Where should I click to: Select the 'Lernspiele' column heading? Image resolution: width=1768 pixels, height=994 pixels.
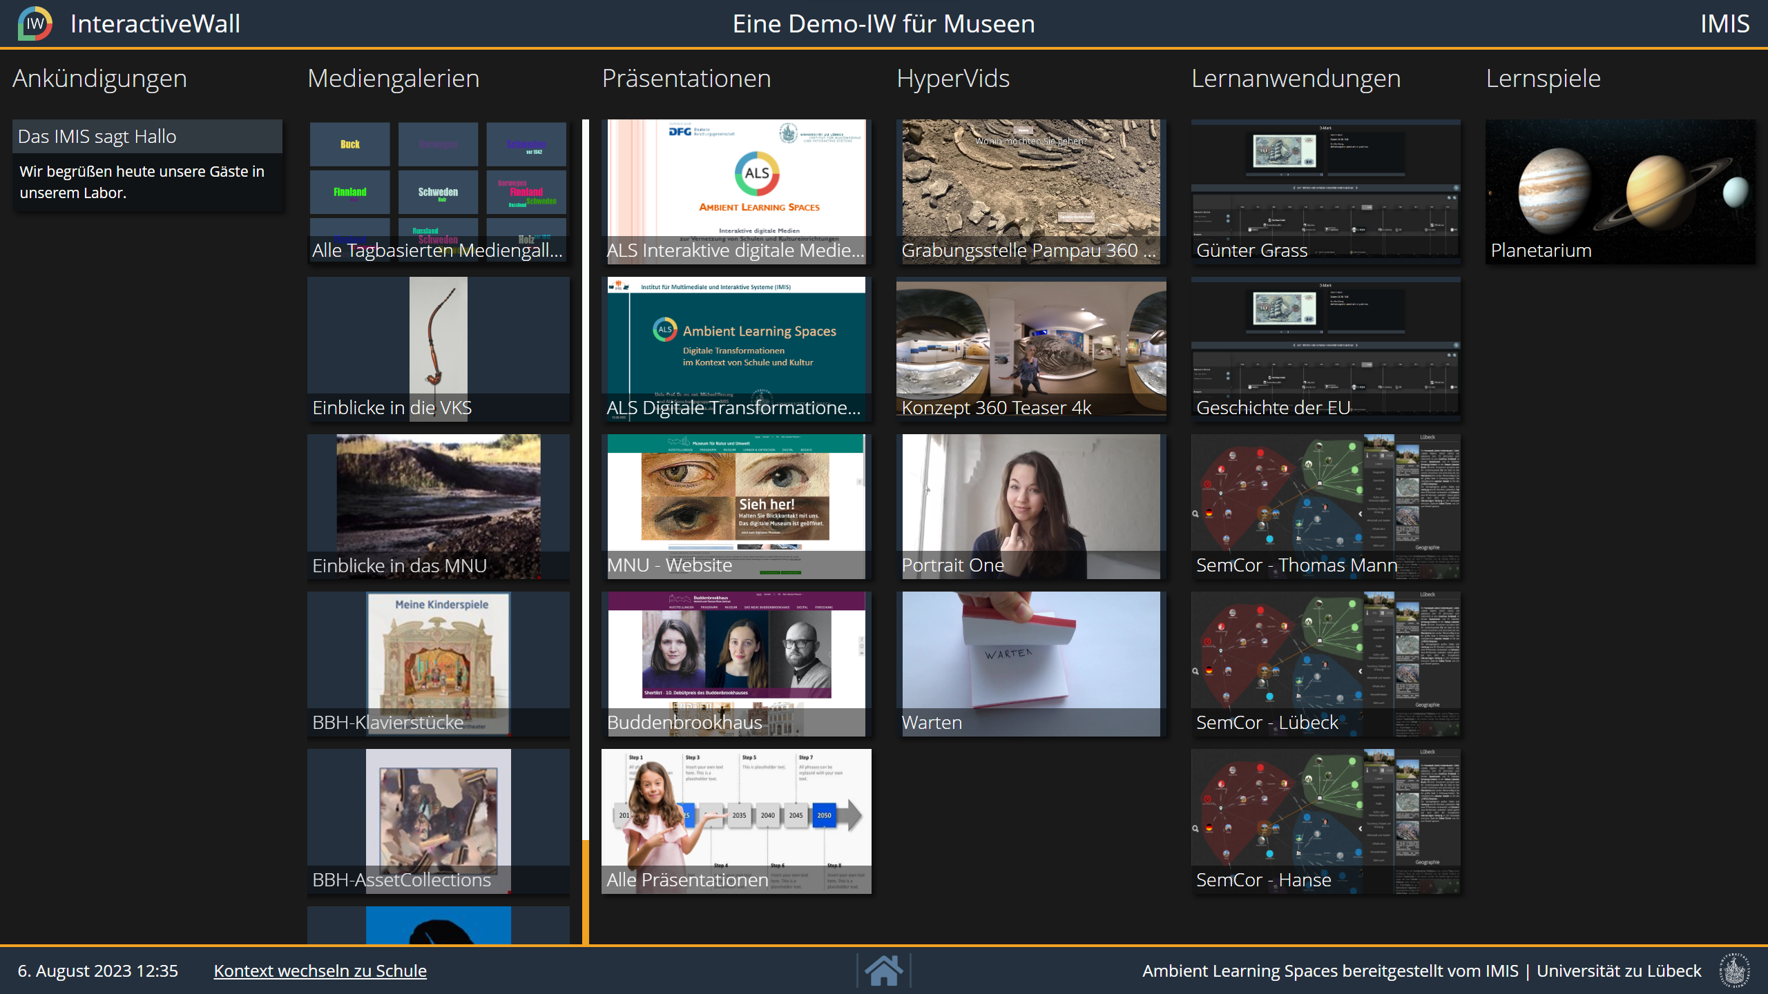point(1544,79)
